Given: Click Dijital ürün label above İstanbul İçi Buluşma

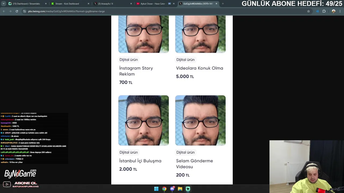Looking at the screenshot, I should (x=128, y=152).
